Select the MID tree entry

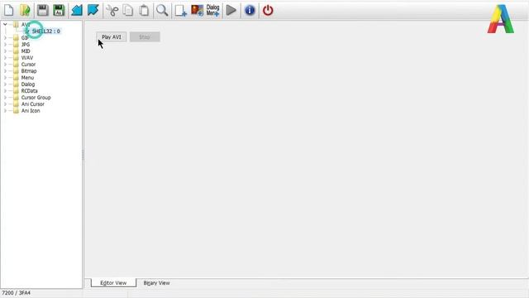coord(26,51)
